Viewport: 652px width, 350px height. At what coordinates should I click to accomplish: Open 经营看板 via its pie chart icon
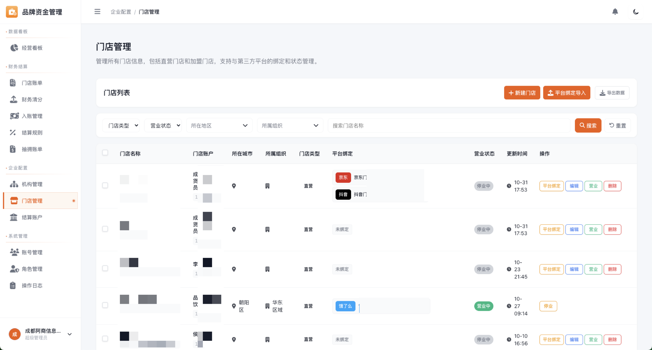point(14,48)
